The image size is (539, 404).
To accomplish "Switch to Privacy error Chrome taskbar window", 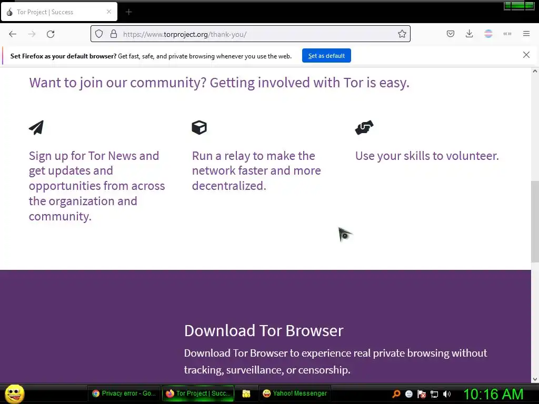I will click(124, 393).
